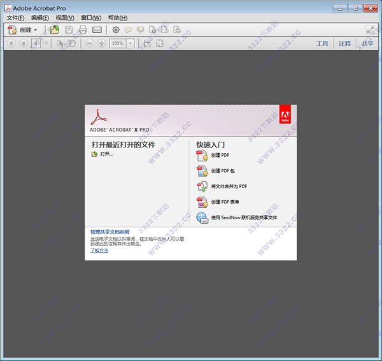The image size is (382, 361).
Task: Click the open file folder icon
Action: tap(55, 30)
